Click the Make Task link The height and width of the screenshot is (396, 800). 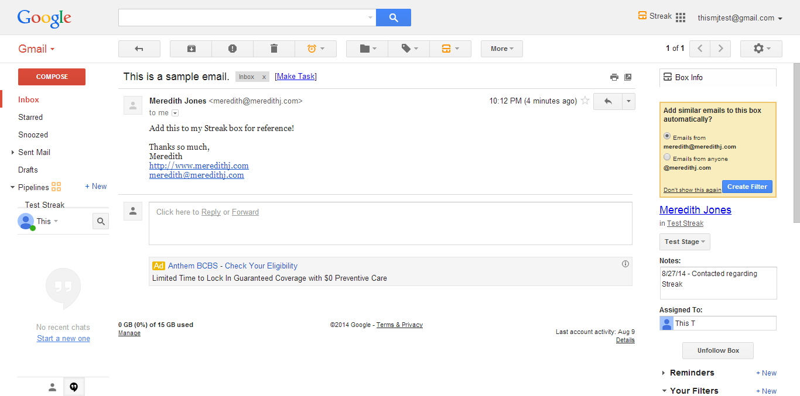click(x=296, y=77)
